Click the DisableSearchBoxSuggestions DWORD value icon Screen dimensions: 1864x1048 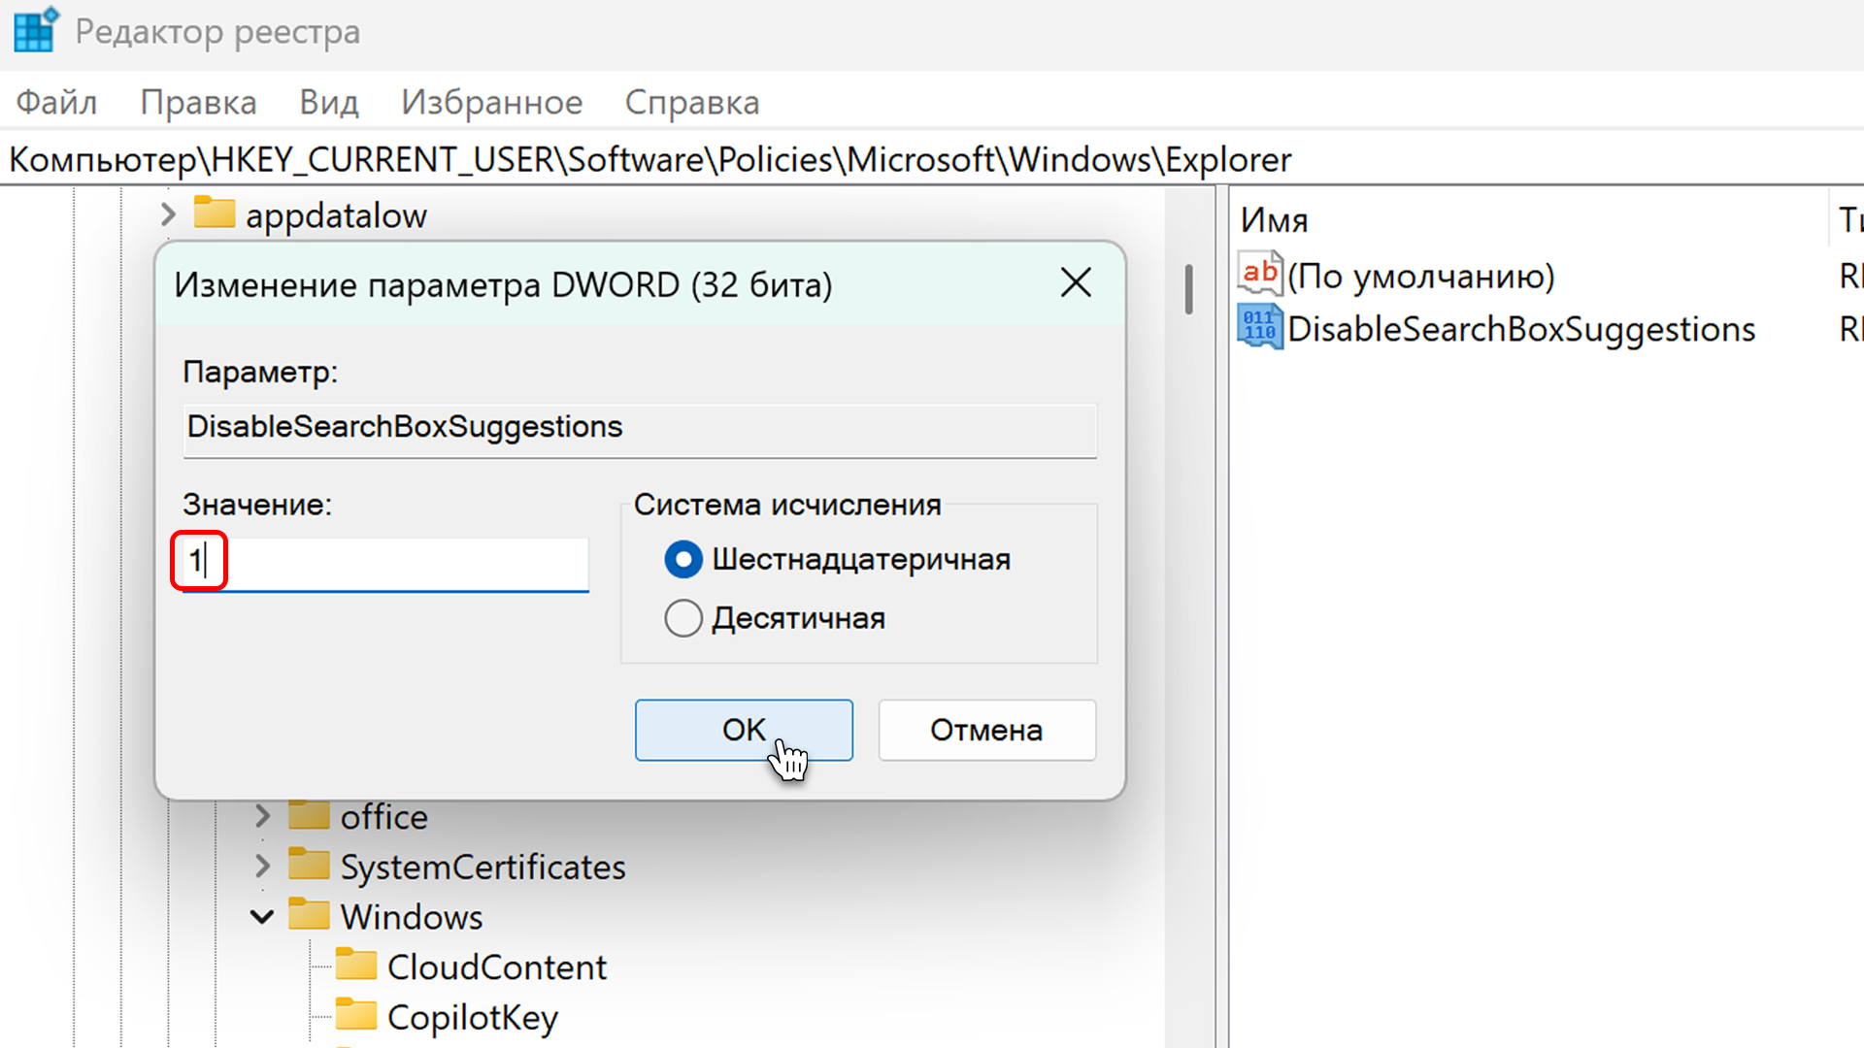click(x=1259, y=328)
